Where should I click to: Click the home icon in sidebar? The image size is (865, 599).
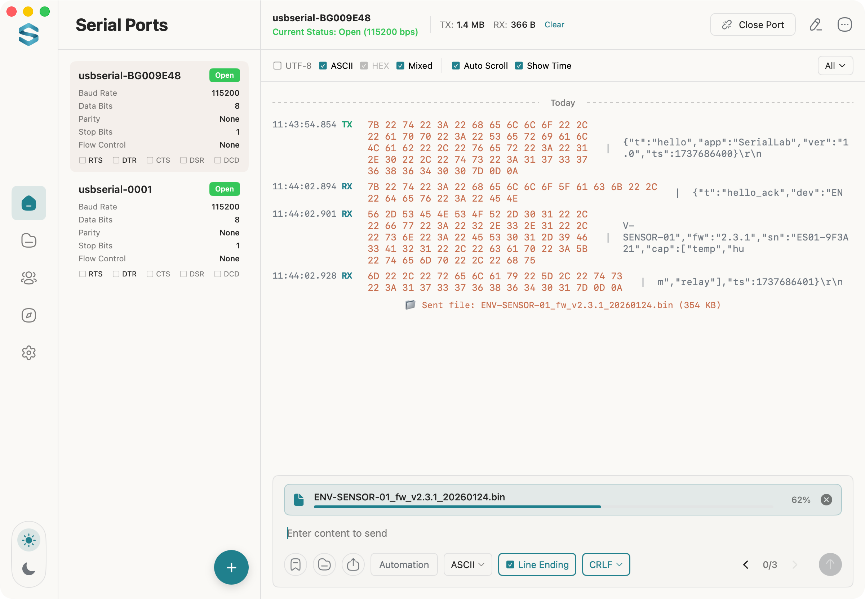(28, 203)
